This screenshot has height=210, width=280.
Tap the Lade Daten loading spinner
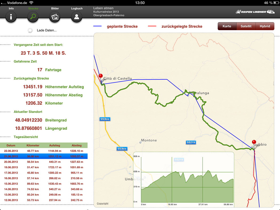[30, 30]
